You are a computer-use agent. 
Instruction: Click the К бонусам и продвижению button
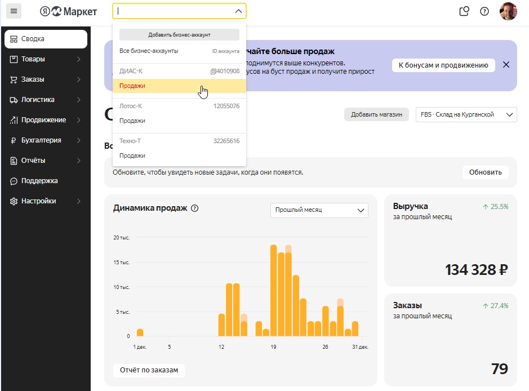tap(443, 65)
